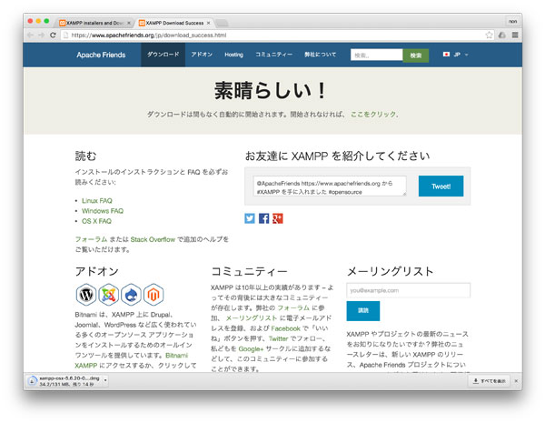Select the XAMPP Download Success tab

pyautogui.click(x=173, y=23)
